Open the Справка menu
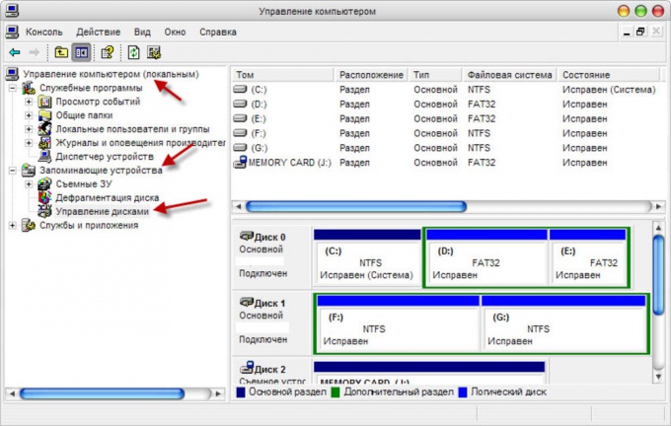This screenshot has height=426, width=671. 217,31
